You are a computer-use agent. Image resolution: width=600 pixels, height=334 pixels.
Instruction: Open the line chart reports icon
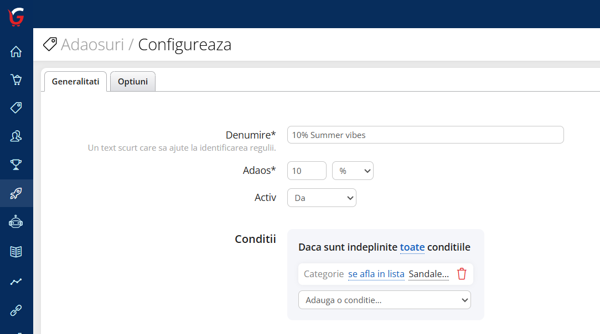coord(16,282)
